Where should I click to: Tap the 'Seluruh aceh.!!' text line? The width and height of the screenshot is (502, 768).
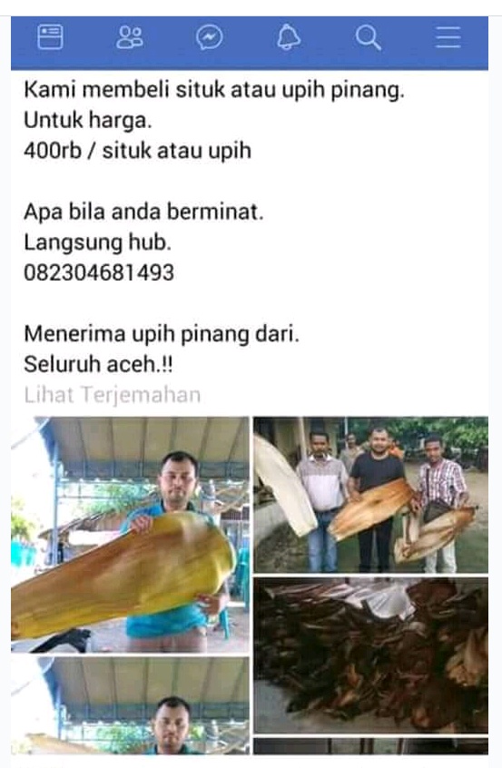coord(98,364)
